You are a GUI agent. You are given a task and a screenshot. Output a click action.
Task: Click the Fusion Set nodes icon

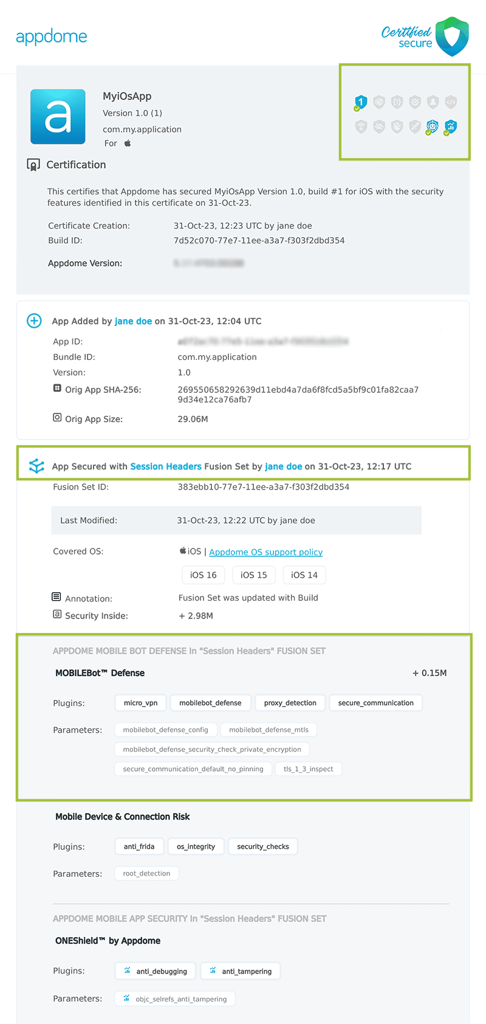36,466
